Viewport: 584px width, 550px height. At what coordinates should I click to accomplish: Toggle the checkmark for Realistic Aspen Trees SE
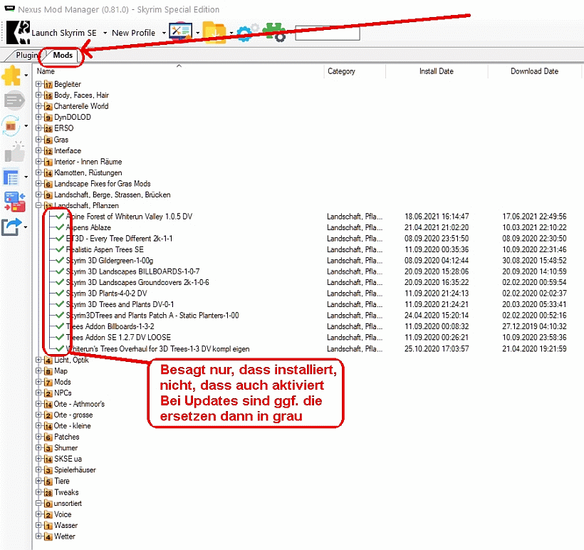[60, 249]
